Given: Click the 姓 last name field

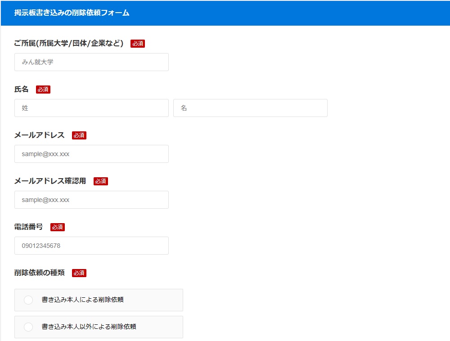Looking at the screenshot, I should [x=91, y=108].
